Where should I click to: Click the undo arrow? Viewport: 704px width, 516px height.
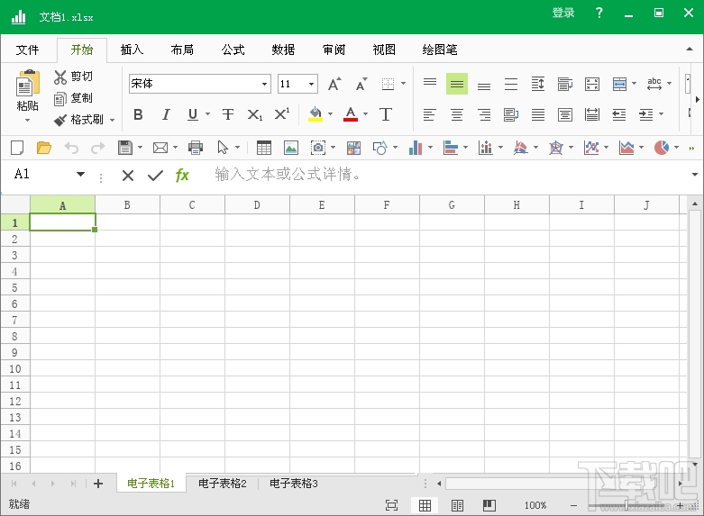(71, 148)
